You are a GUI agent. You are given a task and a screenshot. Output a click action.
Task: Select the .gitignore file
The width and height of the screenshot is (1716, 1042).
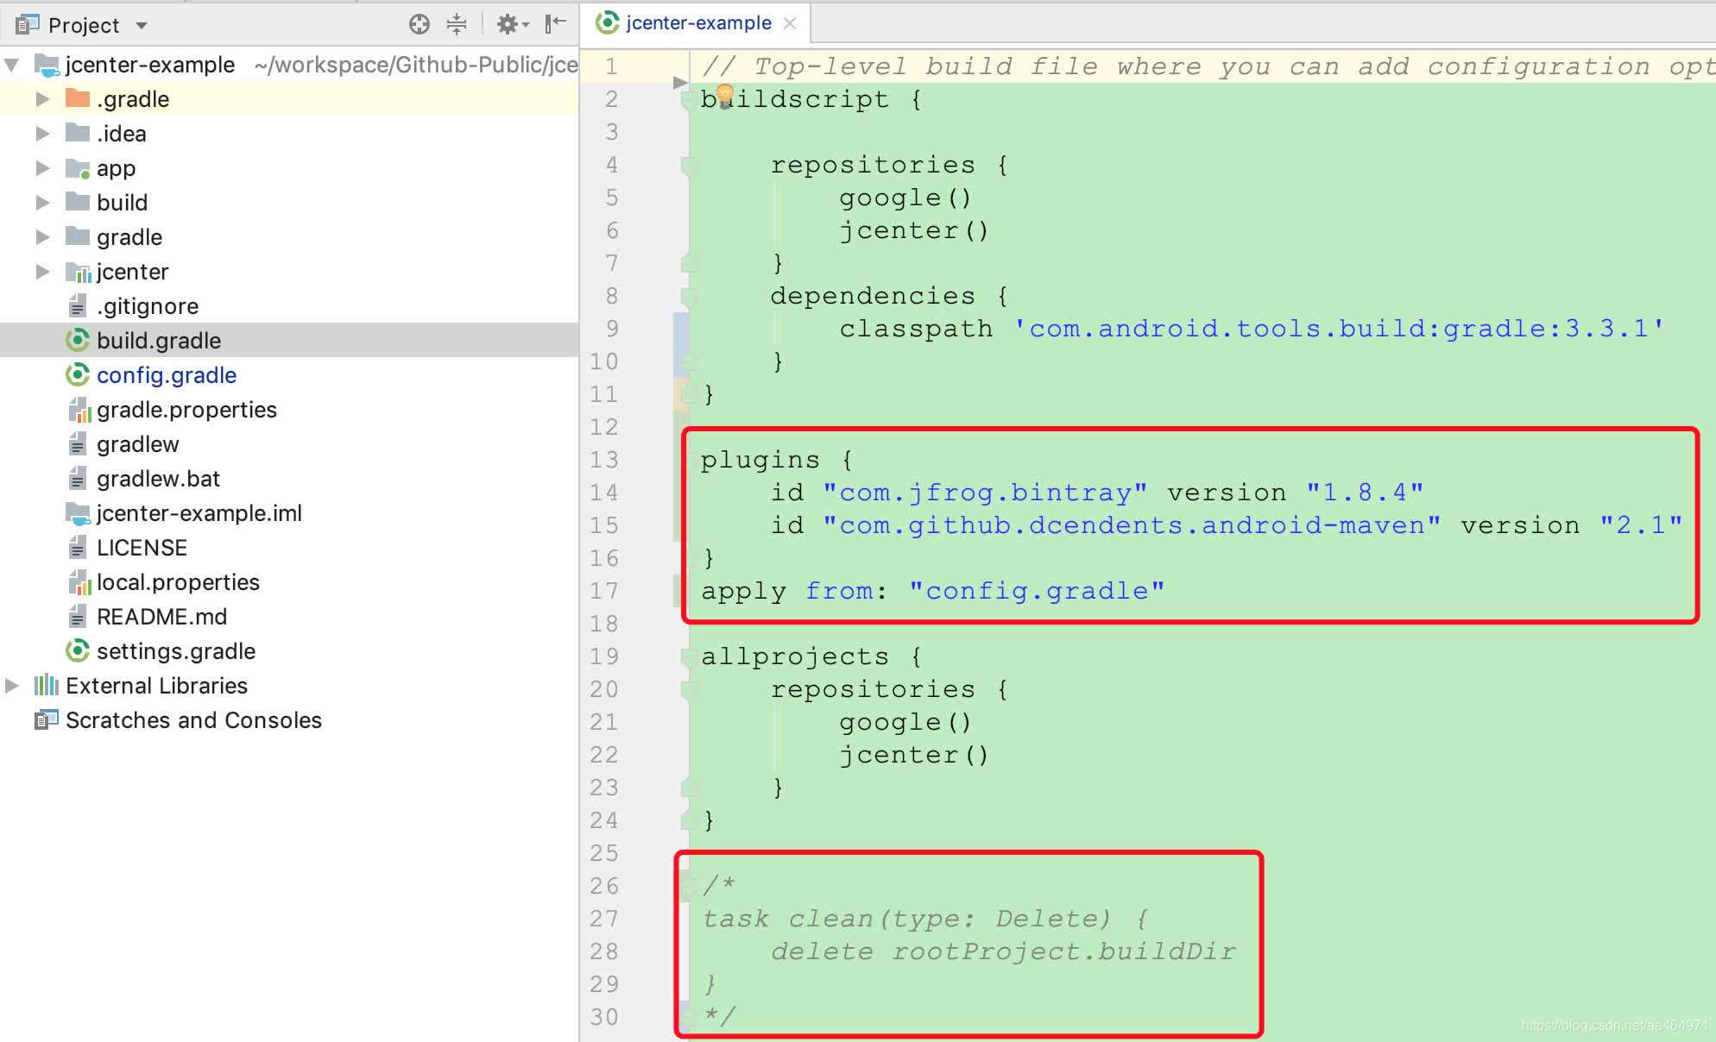[148, 306]
